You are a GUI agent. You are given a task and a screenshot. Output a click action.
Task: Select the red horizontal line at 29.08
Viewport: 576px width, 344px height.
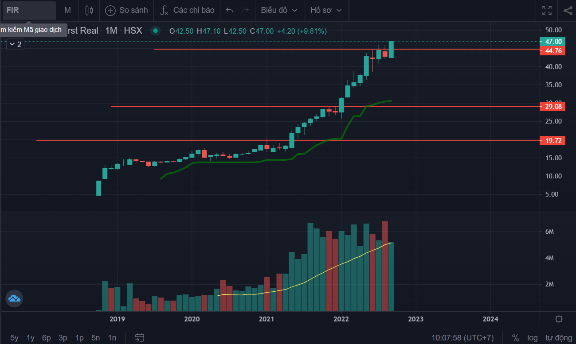point(325,106)
